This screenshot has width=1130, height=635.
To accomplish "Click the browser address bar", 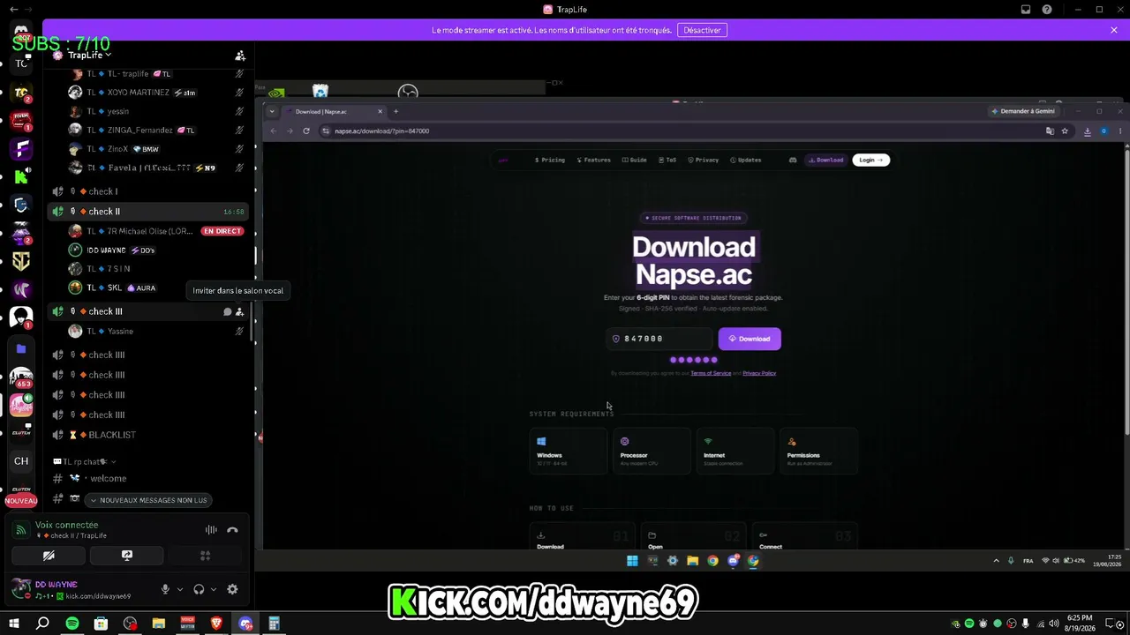I will (x=680, y=131).
